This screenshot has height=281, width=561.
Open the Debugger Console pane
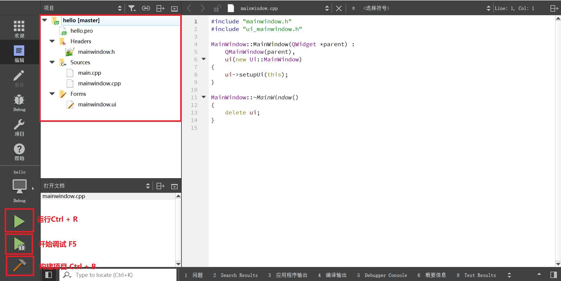382,275
